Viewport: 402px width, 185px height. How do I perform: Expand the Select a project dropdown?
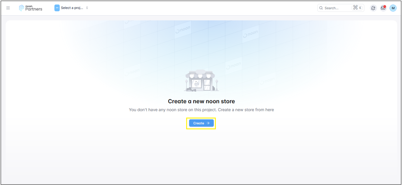point(71,8)
